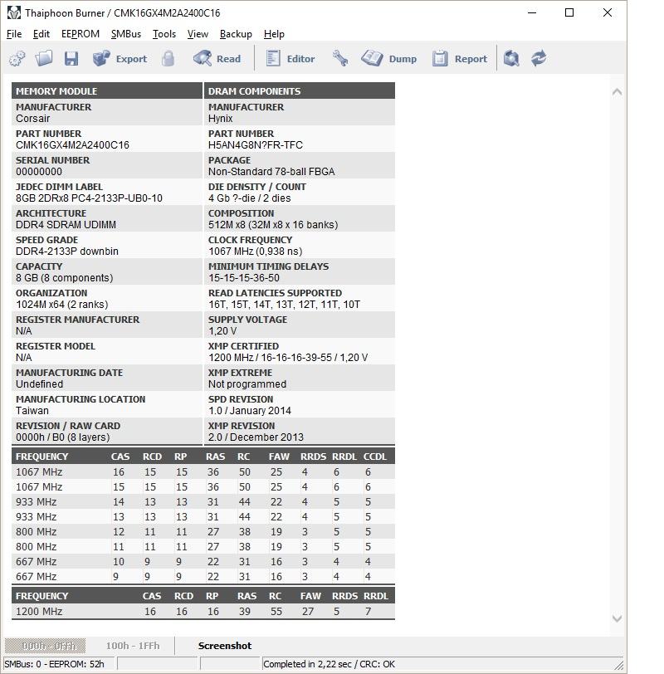Open the Tools menu

pos(164,34)
